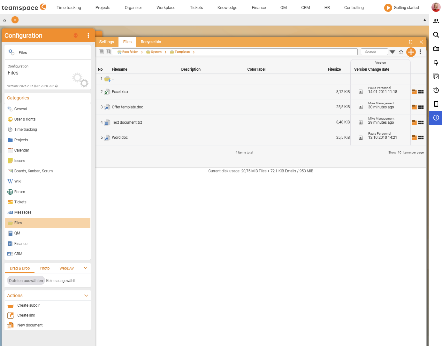Open Offer template.doc file

click(x=127, y=107)
